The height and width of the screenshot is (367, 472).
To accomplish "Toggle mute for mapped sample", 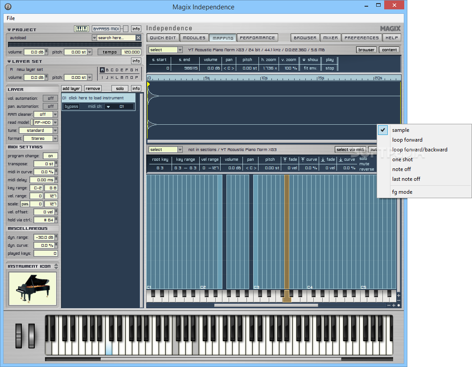I will click(x=364, y=164).
